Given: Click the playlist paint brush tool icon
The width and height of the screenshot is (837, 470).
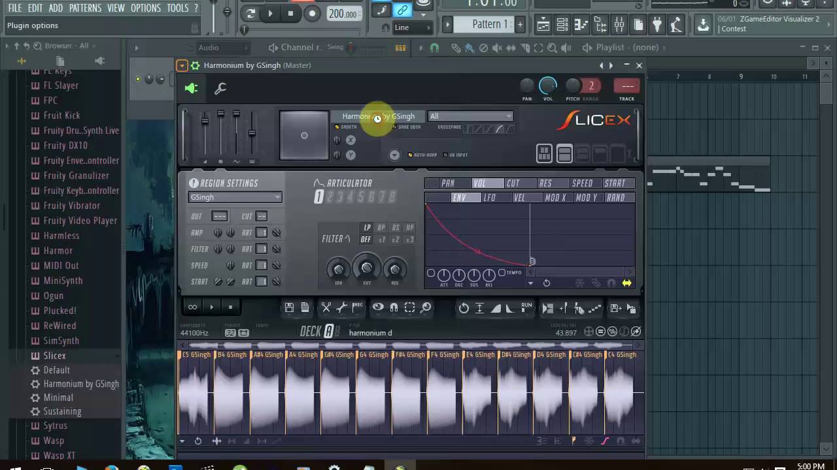Looking at the screenshot, I should click(470, 48).
